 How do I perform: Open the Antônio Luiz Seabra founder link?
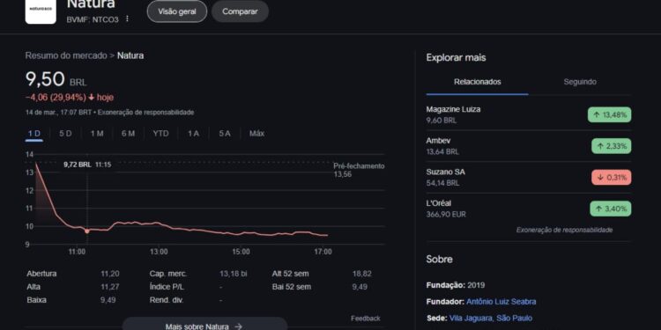[x=501, y=302]
